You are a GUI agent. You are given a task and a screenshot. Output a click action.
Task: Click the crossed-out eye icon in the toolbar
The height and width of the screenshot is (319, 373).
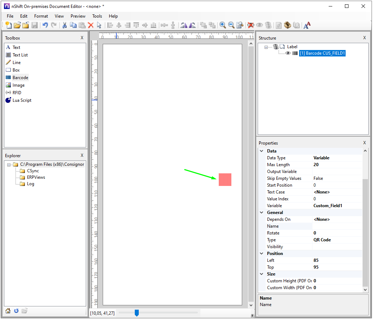click(x=251, y=25)
